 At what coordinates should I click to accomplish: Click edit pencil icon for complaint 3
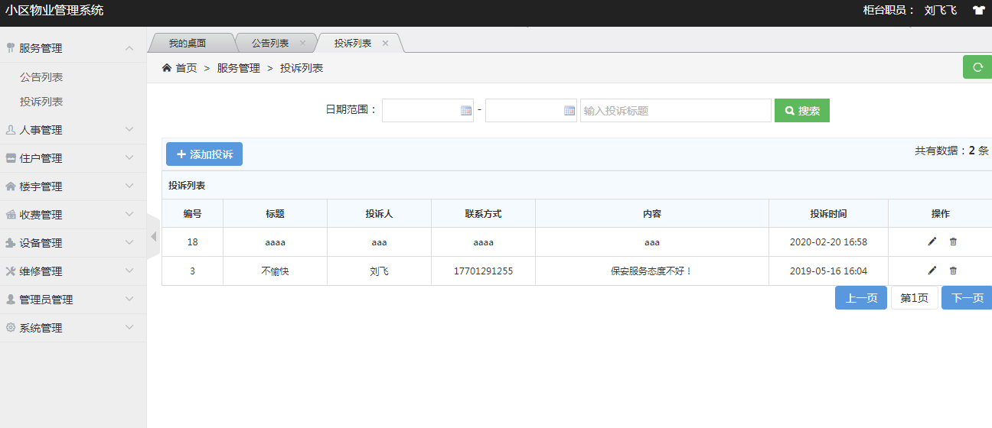[932, 271]
